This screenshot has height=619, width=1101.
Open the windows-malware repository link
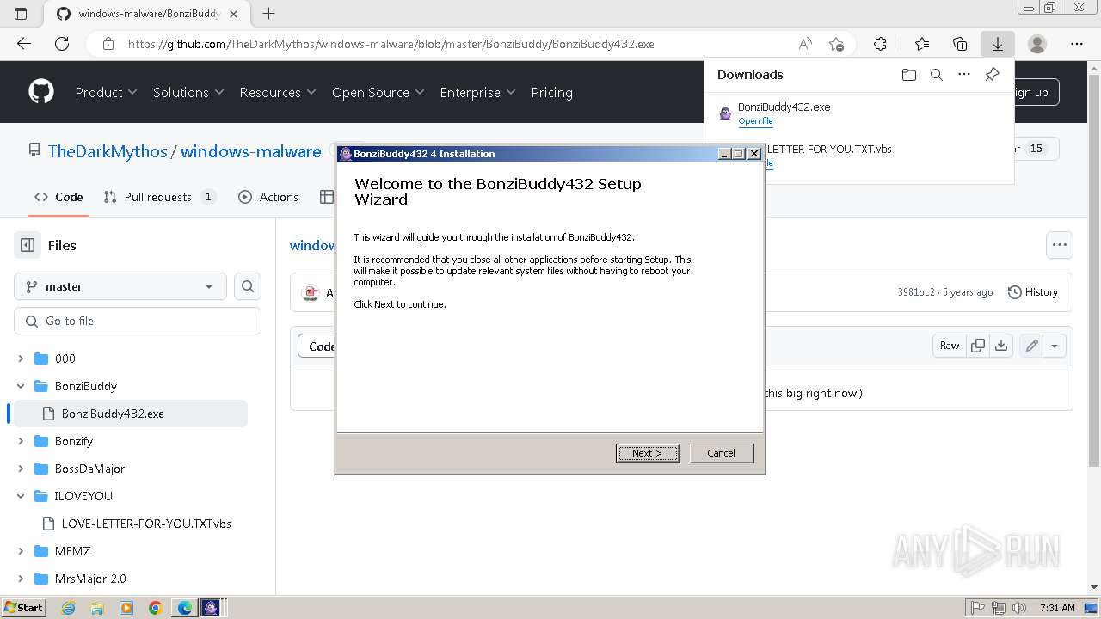[x=250, y=151]
